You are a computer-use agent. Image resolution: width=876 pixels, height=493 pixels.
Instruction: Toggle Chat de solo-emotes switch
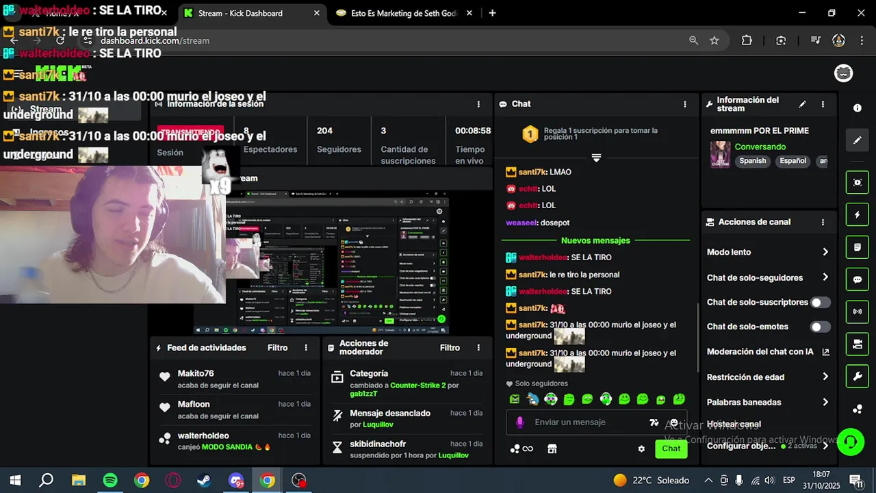point(820,327)
